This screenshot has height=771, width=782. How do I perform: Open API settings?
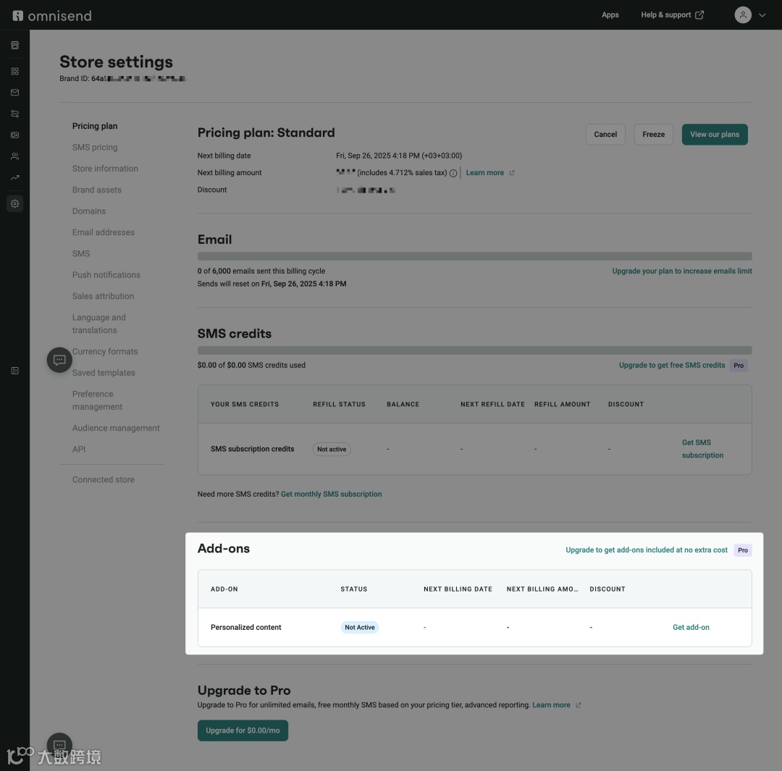click(79, 450)
